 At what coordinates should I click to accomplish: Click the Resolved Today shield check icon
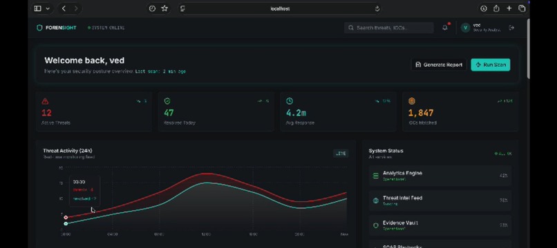[167, 101]
